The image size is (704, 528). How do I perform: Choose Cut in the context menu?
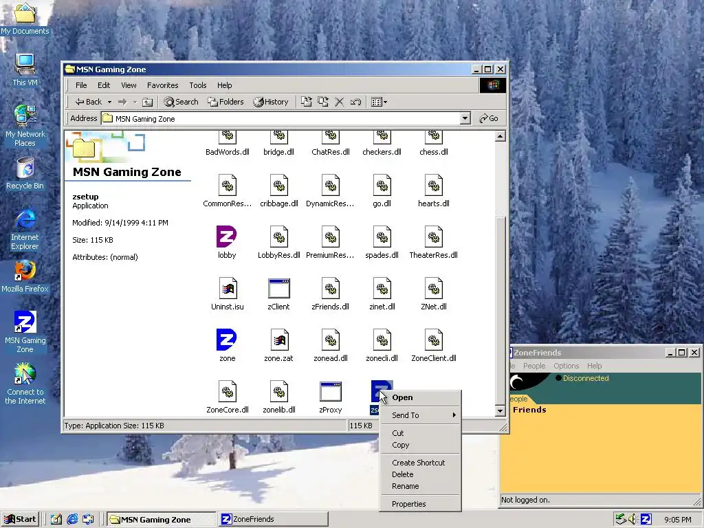coord(420,433)
